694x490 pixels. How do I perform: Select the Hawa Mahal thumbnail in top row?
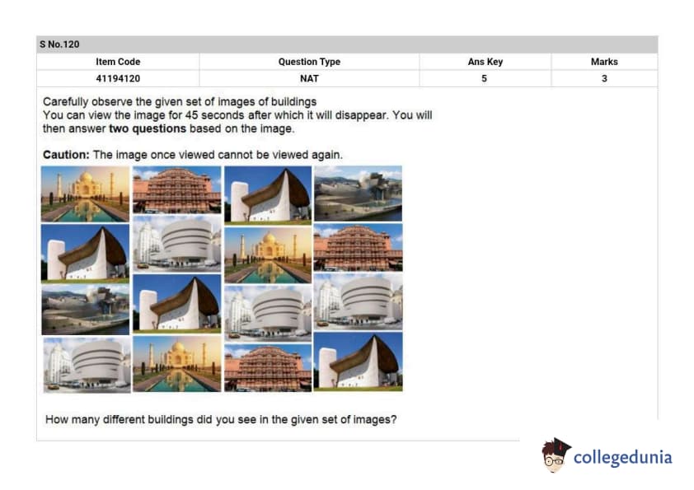(x=176, y=190)
